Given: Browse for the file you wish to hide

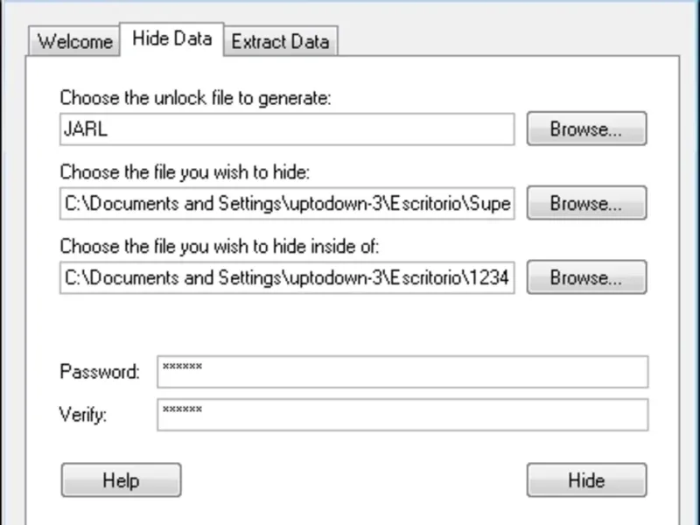Looking at the screenshot, I should click(x=585, y=203).
